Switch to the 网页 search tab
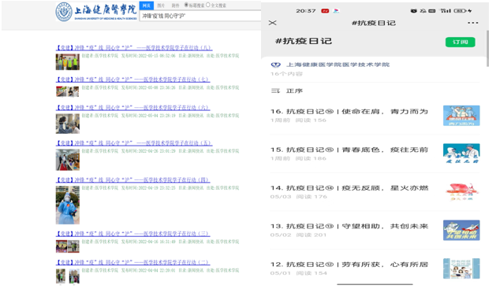 pyautogui.click(x=147, y=6)
